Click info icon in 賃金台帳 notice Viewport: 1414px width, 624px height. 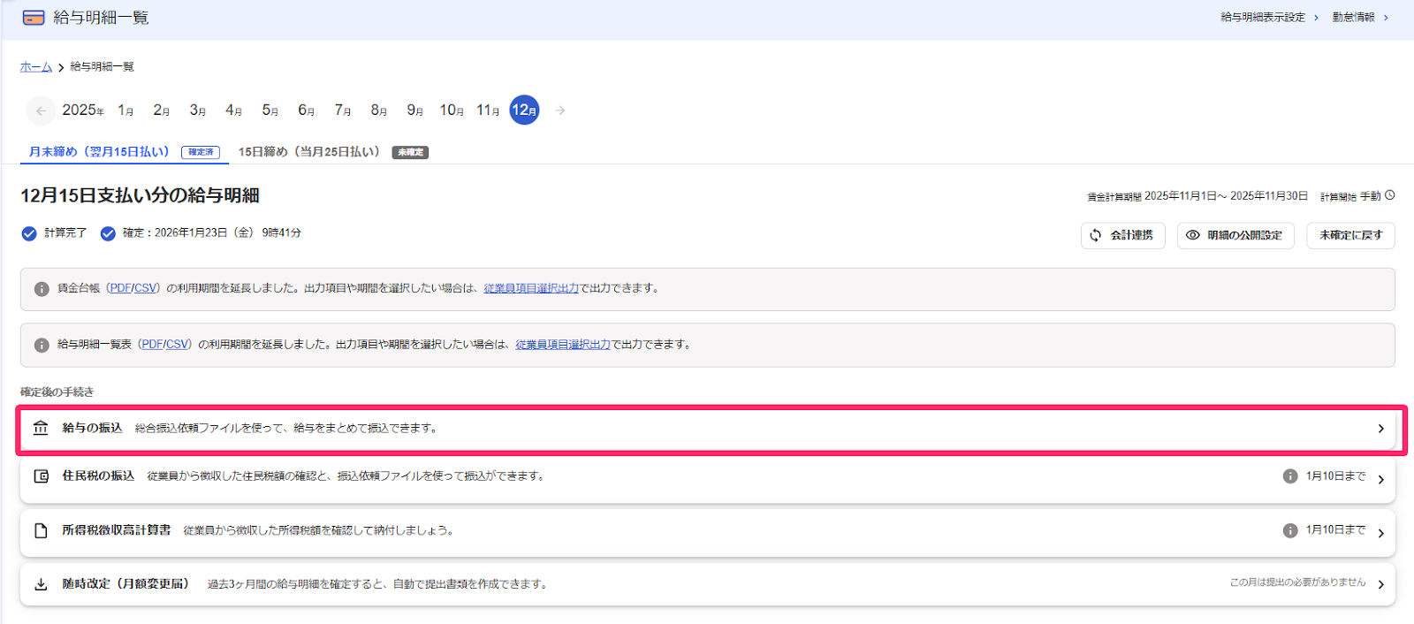(42, 289)
